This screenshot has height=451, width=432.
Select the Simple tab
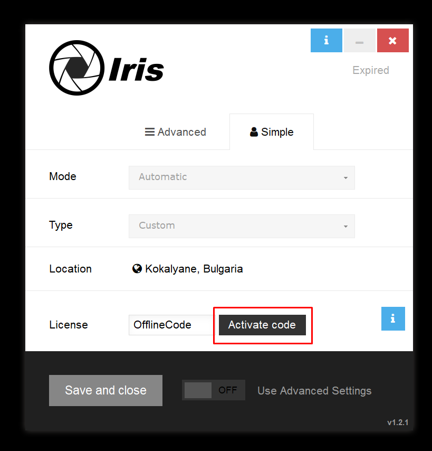click(x=272, y=132)
